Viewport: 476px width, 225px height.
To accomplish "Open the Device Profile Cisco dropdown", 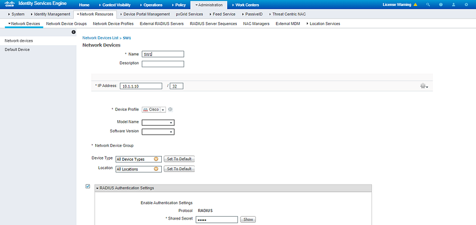I will tap(154, 110).
